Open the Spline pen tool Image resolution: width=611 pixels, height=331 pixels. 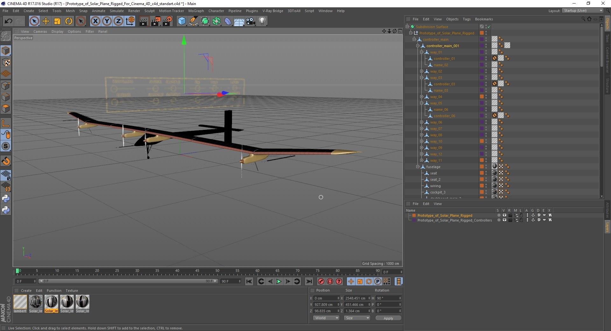pos(193,21)
